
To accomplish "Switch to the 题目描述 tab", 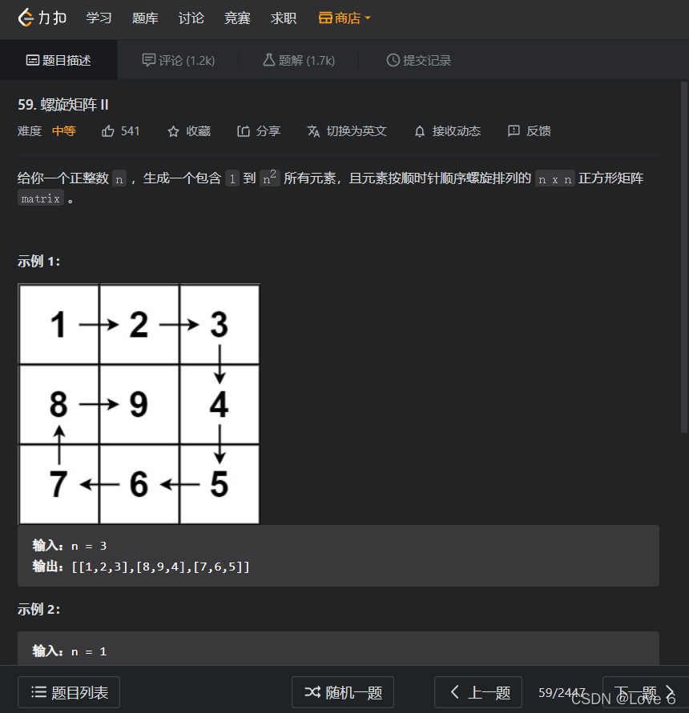I will [58, 60].
